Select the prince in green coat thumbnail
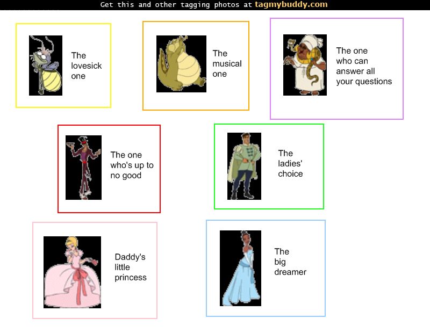Image resolution: width=430 pixels, height=333 pixels. pos(244,166)
